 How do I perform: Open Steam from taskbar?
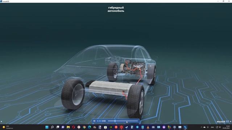pyautogui.click(x=127, y=127)
